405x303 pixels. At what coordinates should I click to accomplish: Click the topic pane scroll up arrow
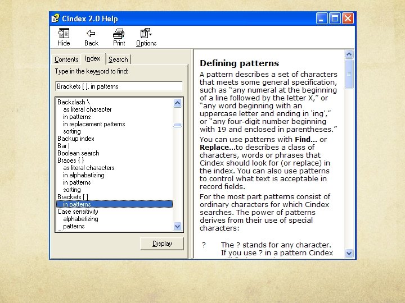click(349, 54)
